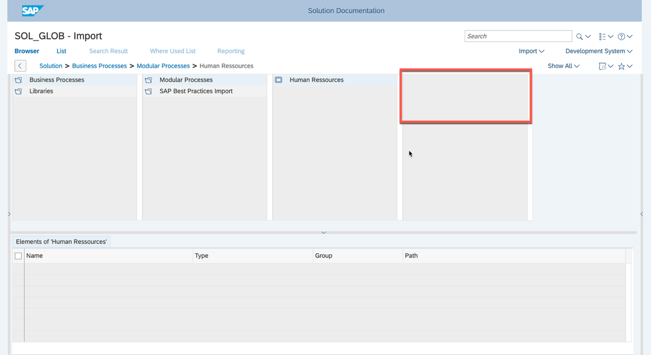
Task: Open the Import dropdown
Action: click(x=531, y=51)
